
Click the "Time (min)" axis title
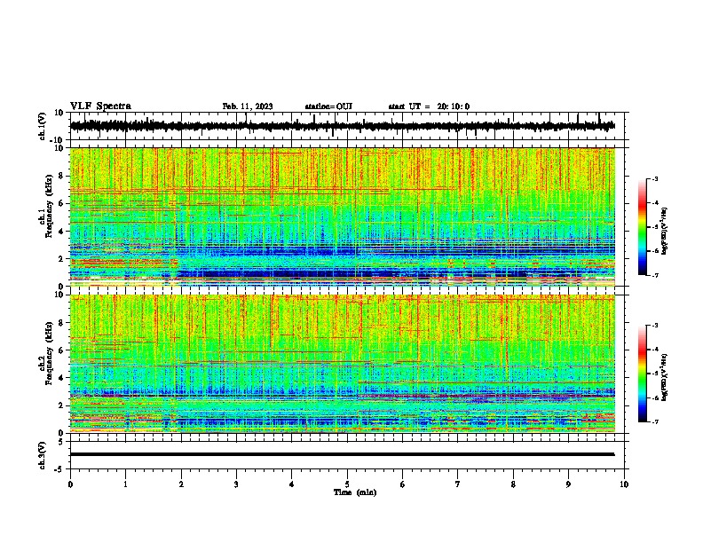click(x=355, y=492)
